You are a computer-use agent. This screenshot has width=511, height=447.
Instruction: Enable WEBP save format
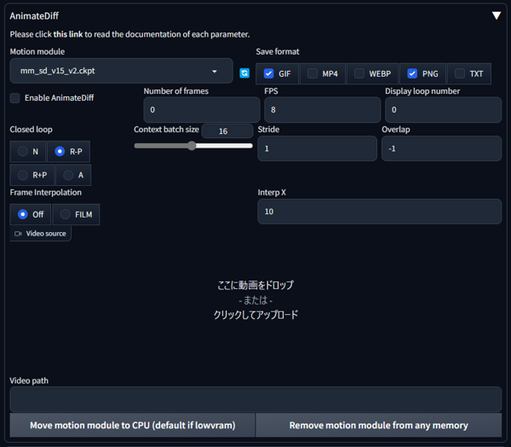[x=359, y=73]
